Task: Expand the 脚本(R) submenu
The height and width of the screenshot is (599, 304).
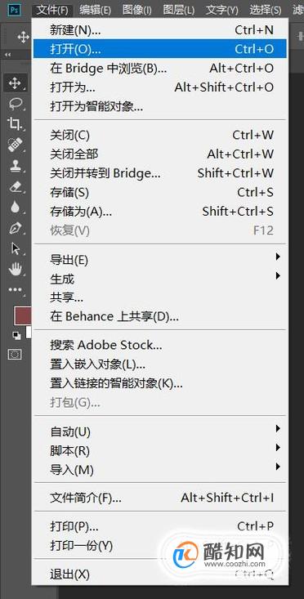Action: pyautogui.click(x=160, y=451)
